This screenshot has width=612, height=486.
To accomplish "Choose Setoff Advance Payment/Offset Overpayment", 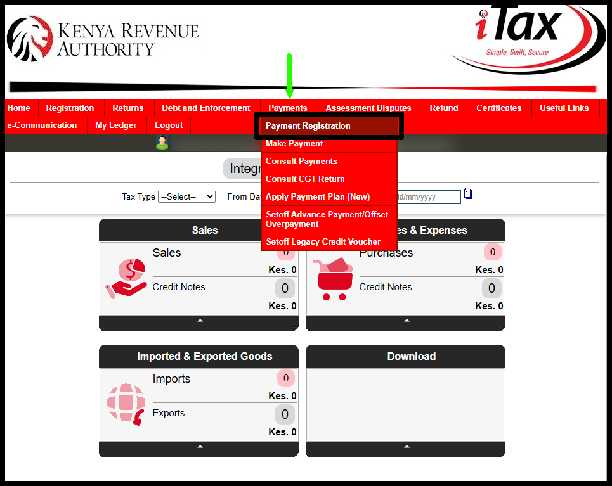I will [329, 219].
